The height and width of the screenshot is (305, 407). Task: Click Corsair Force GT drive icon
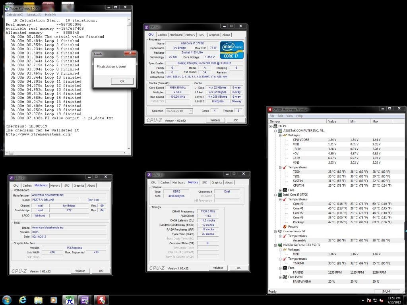coord(280,232)
